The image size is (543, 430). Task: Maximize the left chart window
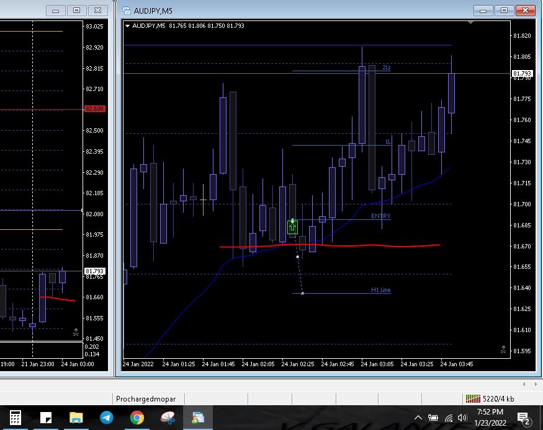(x=76, y=11)
